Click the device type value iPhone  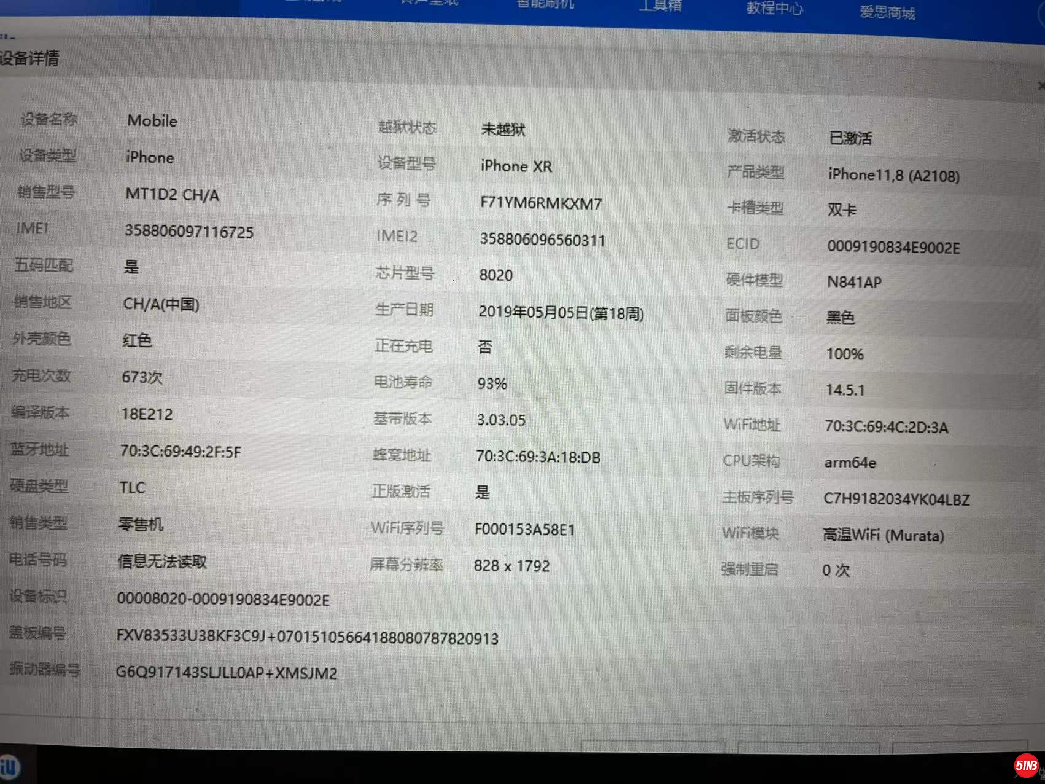(x=150, y=157)
